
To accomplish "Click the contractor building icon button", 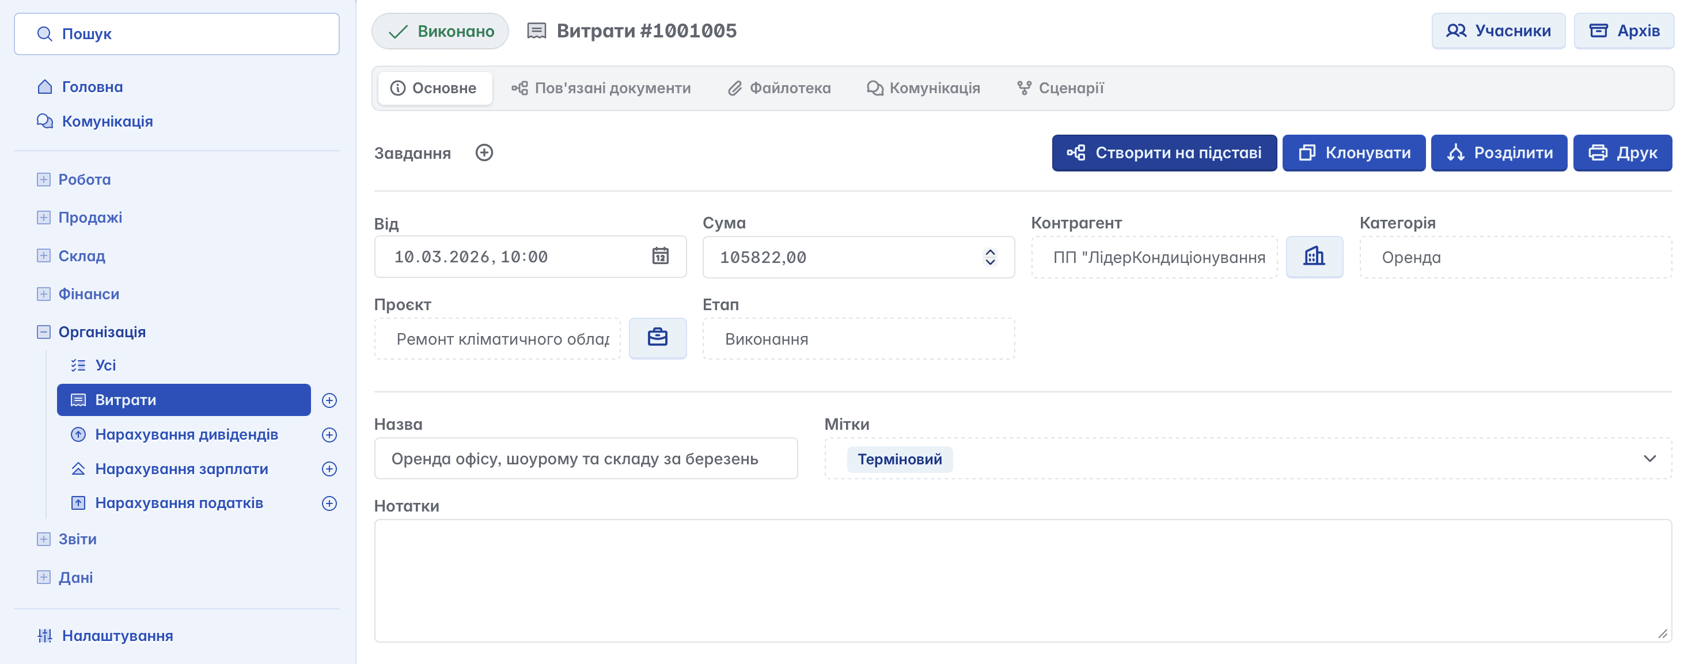I will (1314, 257).
